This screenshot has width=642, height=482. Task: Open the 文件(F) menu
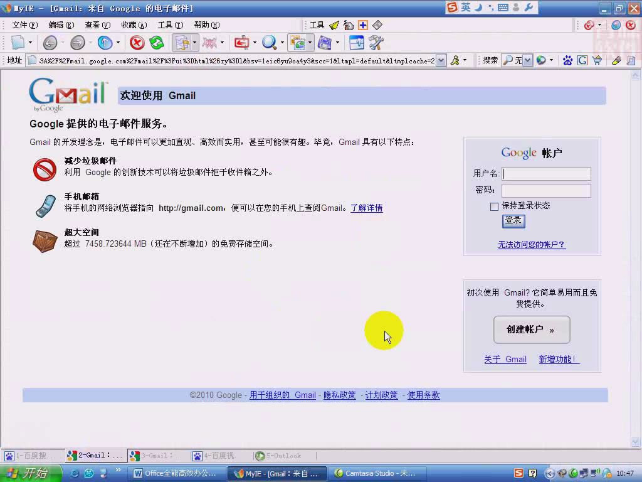pyautogui.click(x=24, y=25)
